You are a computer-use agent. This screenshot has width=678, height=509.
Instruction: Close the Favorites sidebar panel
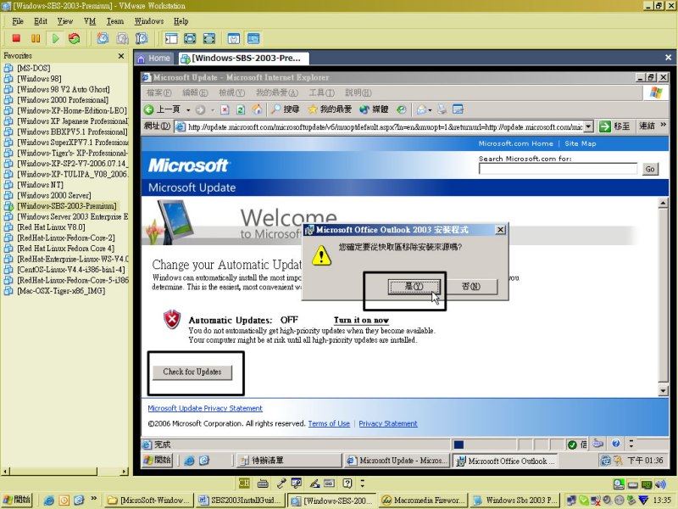pyautogui.click(x=121, y=56)
